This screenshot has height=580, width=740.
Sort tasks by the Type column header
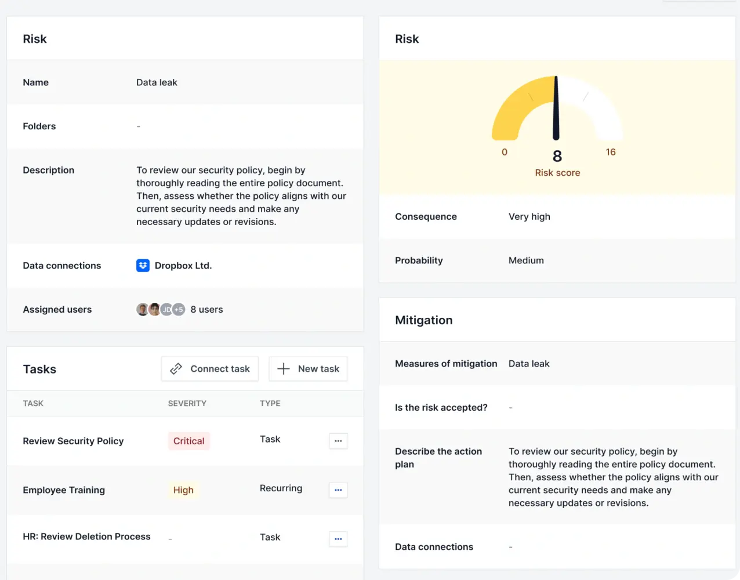coord(270,403)
